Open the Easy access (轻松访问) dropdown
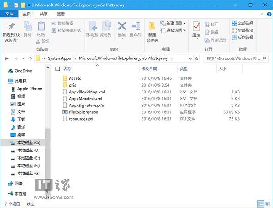The height and width of the screenshot is (208, 273). point(173,30)
